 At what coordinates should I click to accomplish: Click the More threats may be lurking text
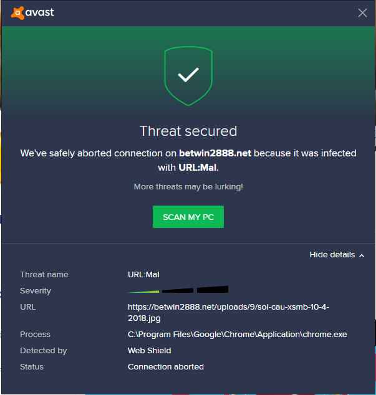coord(188,187)
